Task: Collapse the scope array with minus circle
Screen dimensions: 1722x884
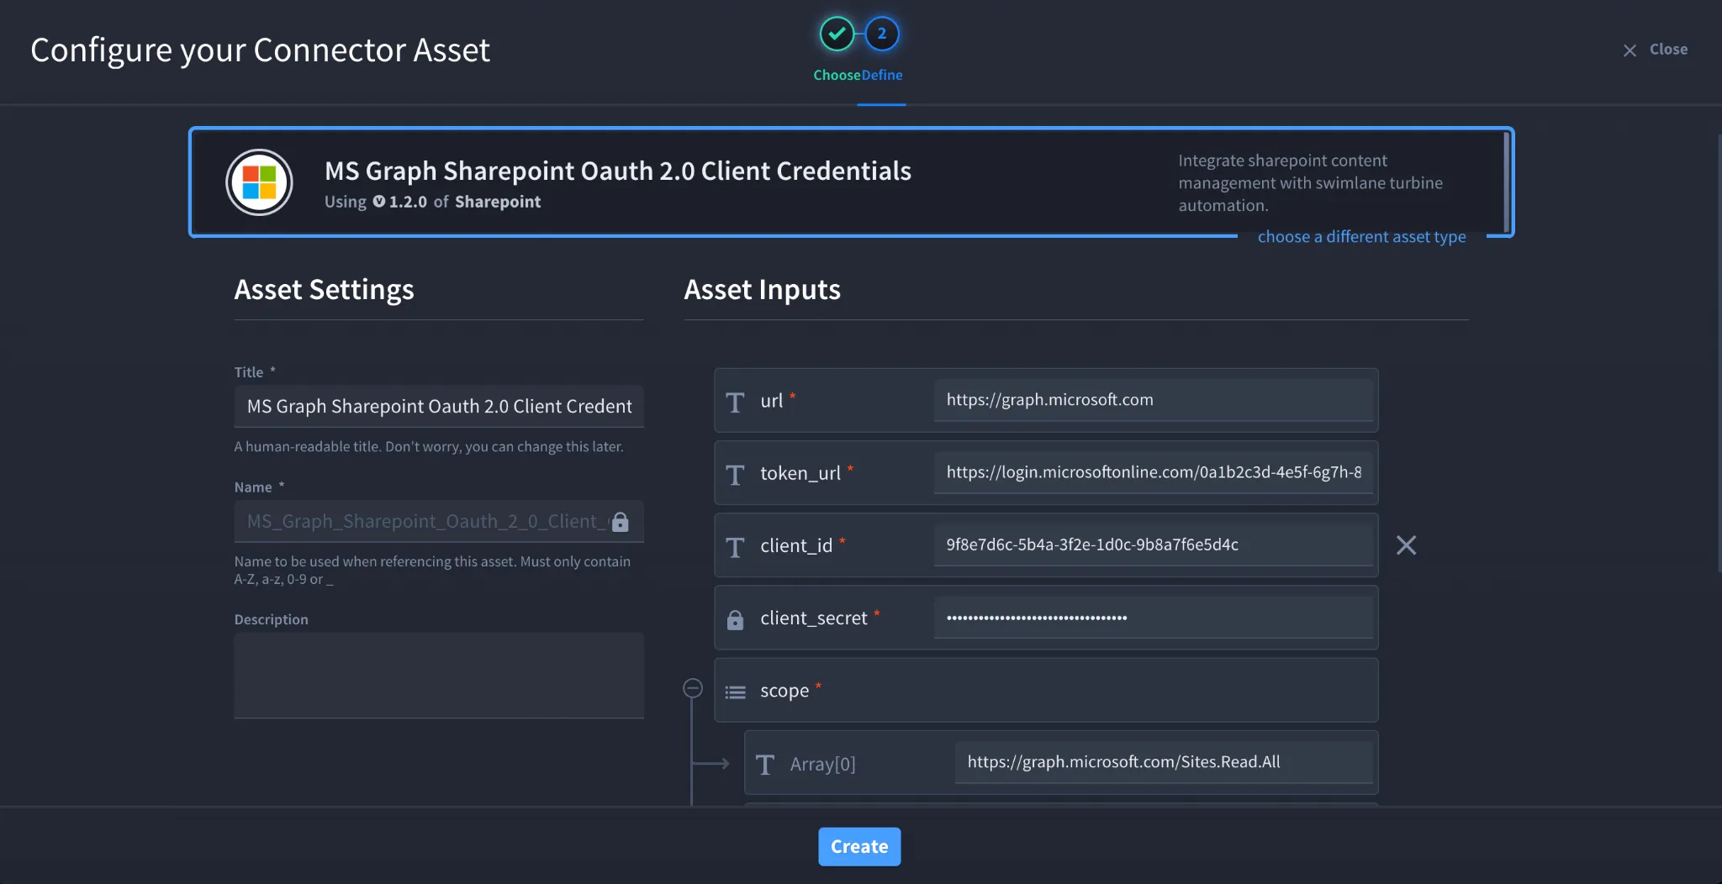Action: [693, 688]
